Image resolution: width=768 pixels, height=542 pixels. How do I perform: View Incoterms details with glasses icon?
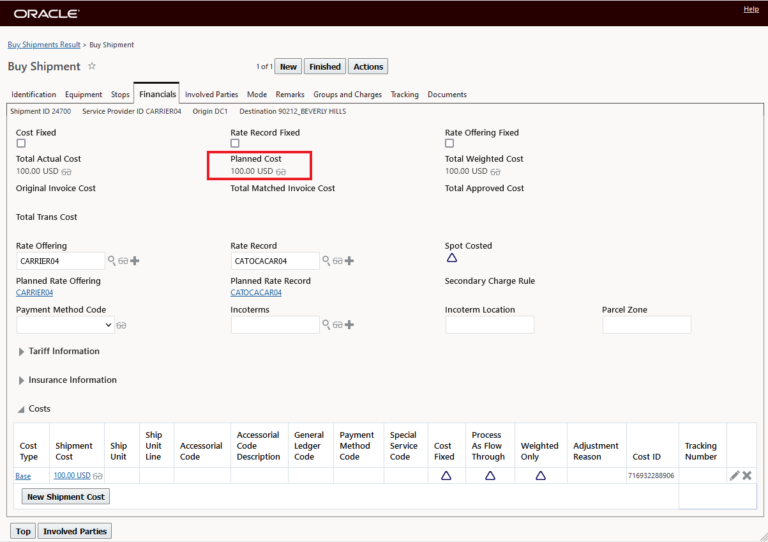338,325
